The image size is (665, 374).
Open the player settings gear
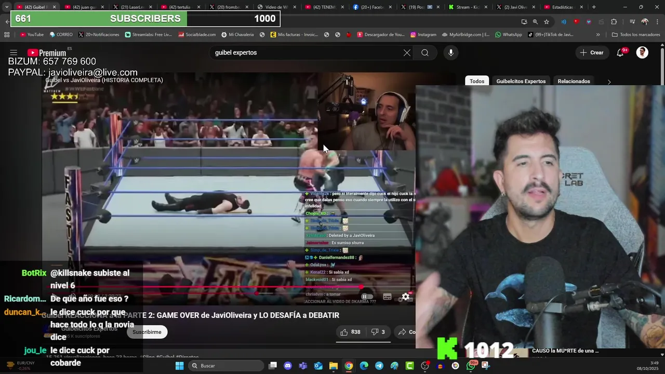[x=406, y=297]
